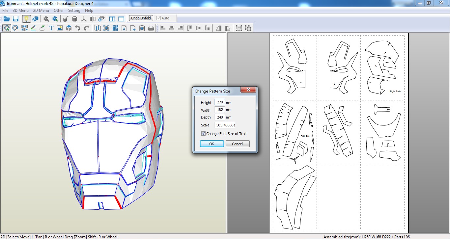Select the Rotate part tool
Screen dimensions: 450x240
[15, 28]
